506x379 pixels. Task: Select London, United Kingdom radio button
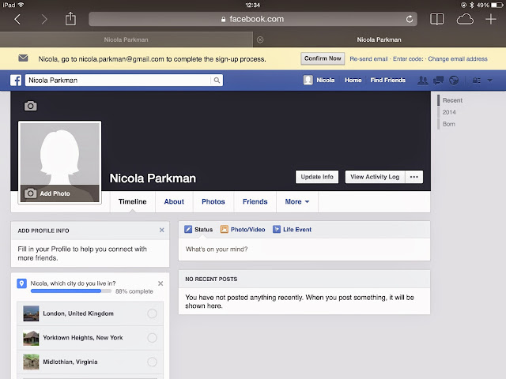152,313
